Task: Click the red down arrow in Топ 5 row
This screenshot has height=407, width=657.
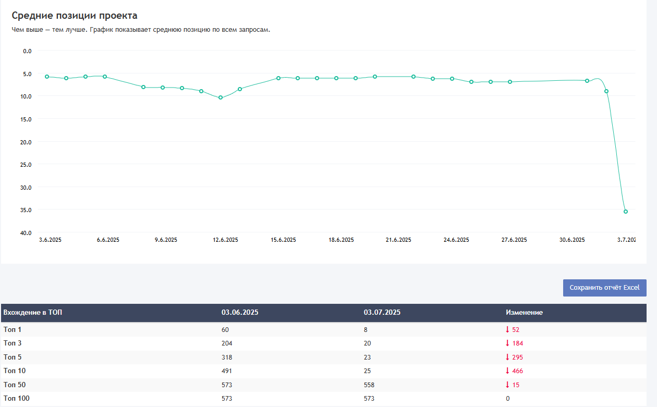Action: pos(507,357)
